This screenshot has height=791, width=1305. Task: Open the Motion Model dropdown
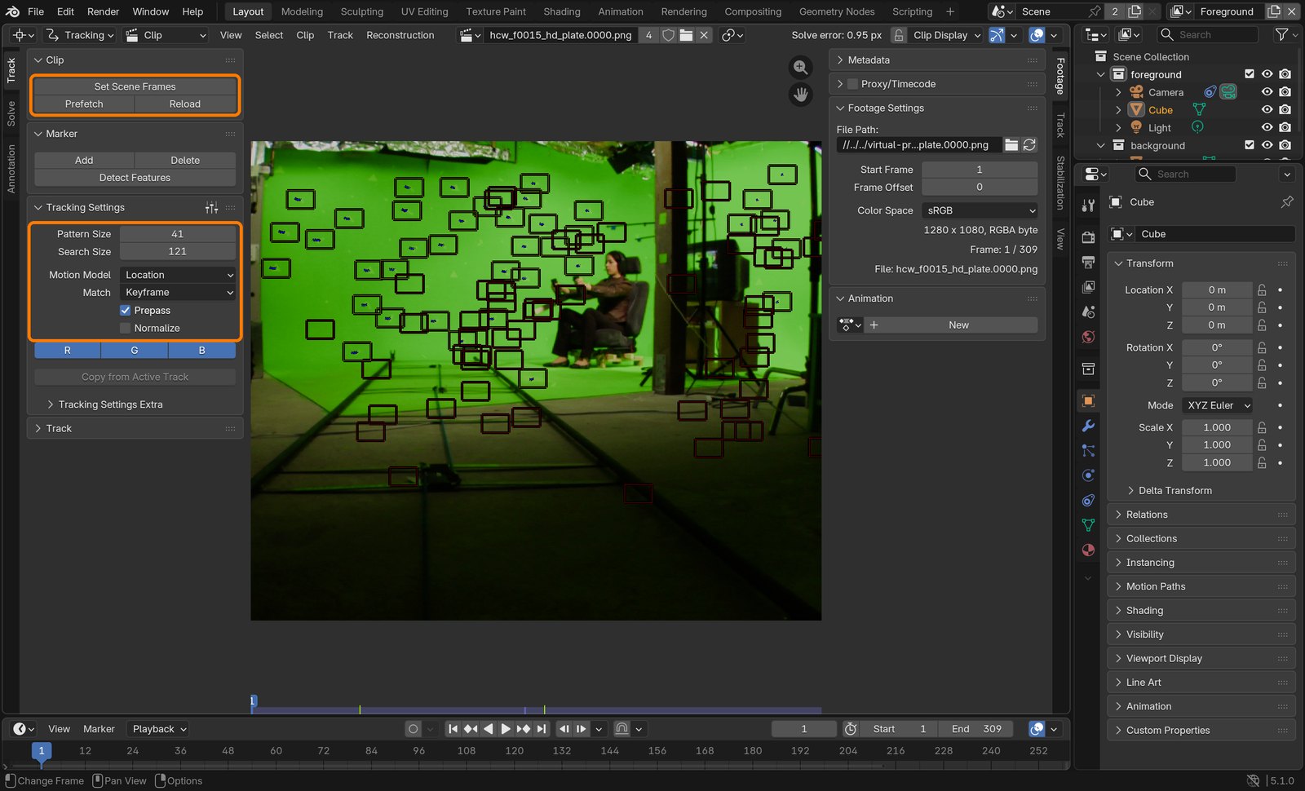[178, 275]
